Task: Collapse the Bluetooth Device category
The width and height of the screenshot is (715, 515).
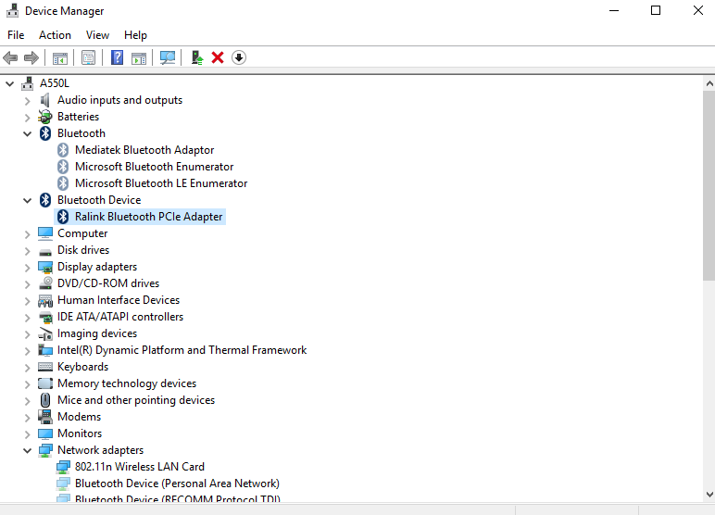Action: 28,201
